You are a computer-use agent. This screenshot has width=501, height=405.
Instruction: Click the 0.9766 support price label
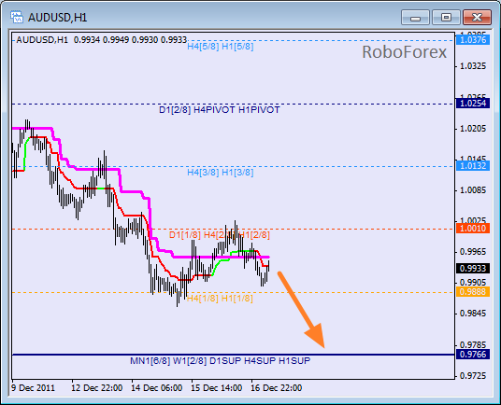[x=473, y=355]
